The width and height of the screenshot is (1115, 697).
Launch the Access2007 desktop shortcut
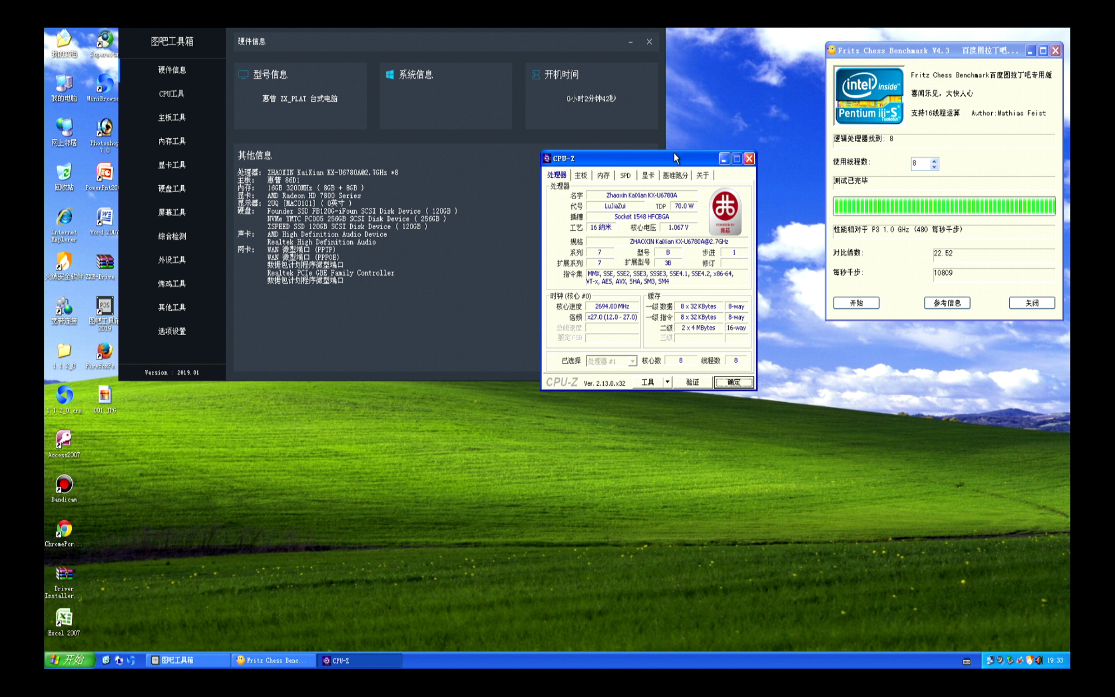pyautogui.click(x=64, y=444)
